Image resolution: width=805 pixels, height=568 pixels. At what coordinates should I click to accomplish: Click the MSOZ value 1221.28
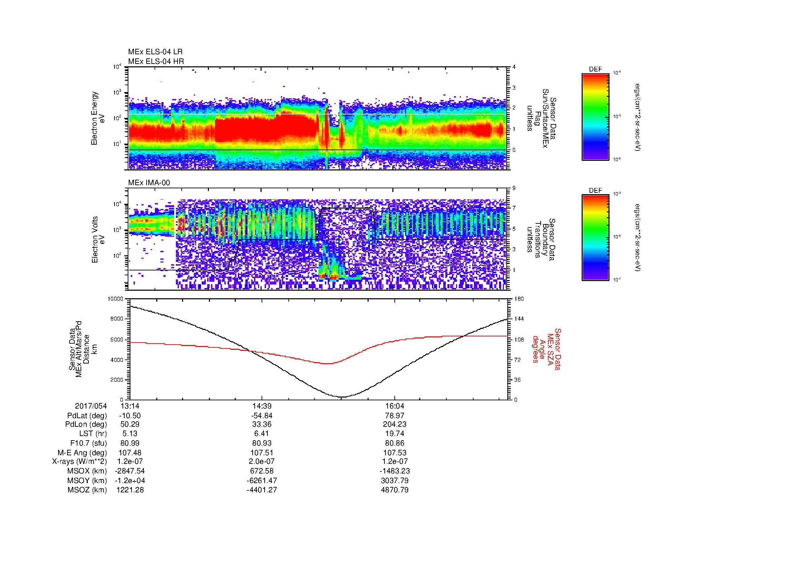tap(130, 490)
